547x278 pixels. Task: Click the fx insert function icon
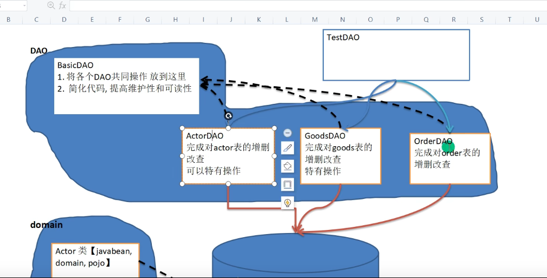coord(62,5)
